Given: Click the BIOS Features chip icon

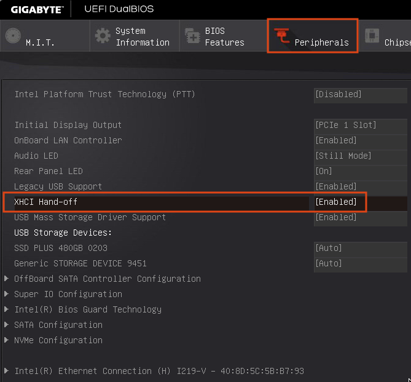Looking at the screenshot, I should [192, 36].
